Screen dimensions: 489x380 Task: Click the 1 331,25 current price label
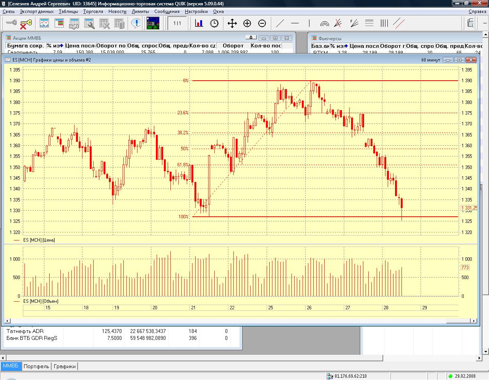[470, 208]
